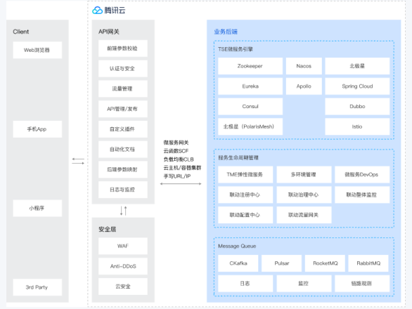Select the Eureka box

pyautogui.click(x=250, y=86)
